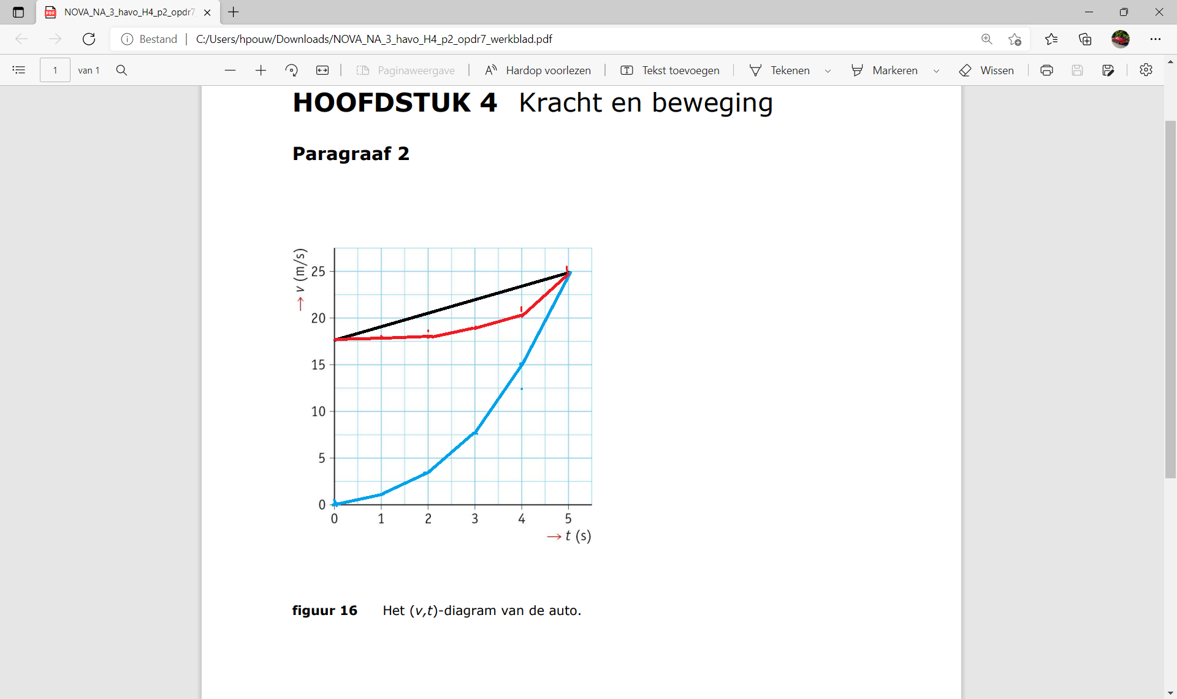This screenshot has height=699, width=1177.
Task: Click the Paragraaf 2 heading
Action: [x=351, y=153]
